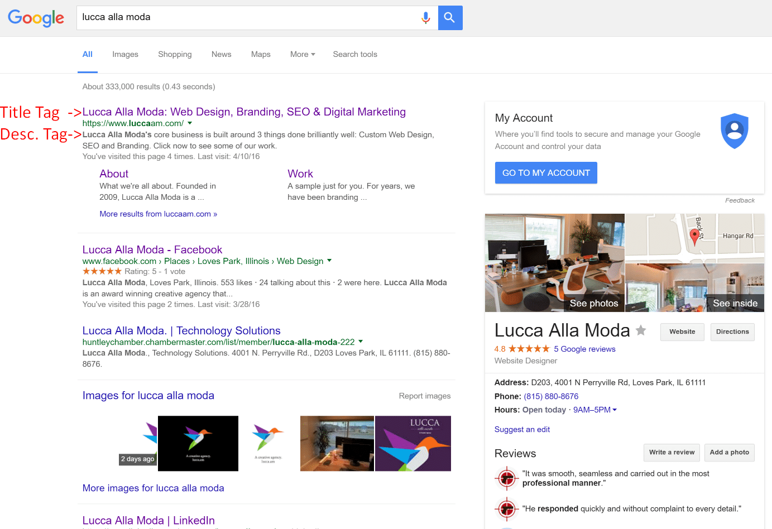Open the About sitelink
Image resolution: width=772 pixels, height=529 pixels.
(114, 174)
